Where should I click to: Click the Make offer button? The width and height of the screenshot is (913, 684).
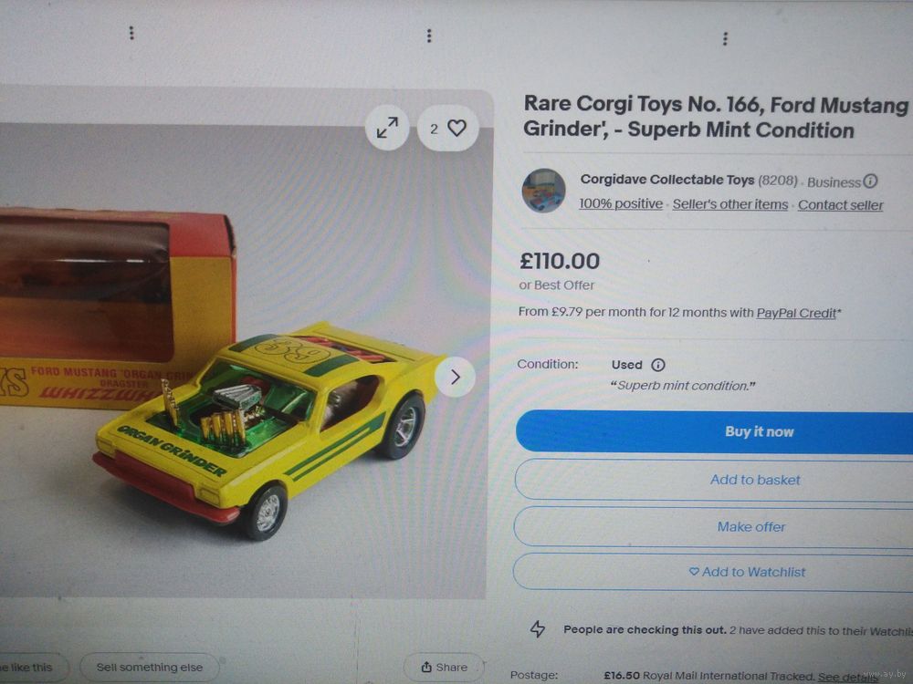point(713,527)
